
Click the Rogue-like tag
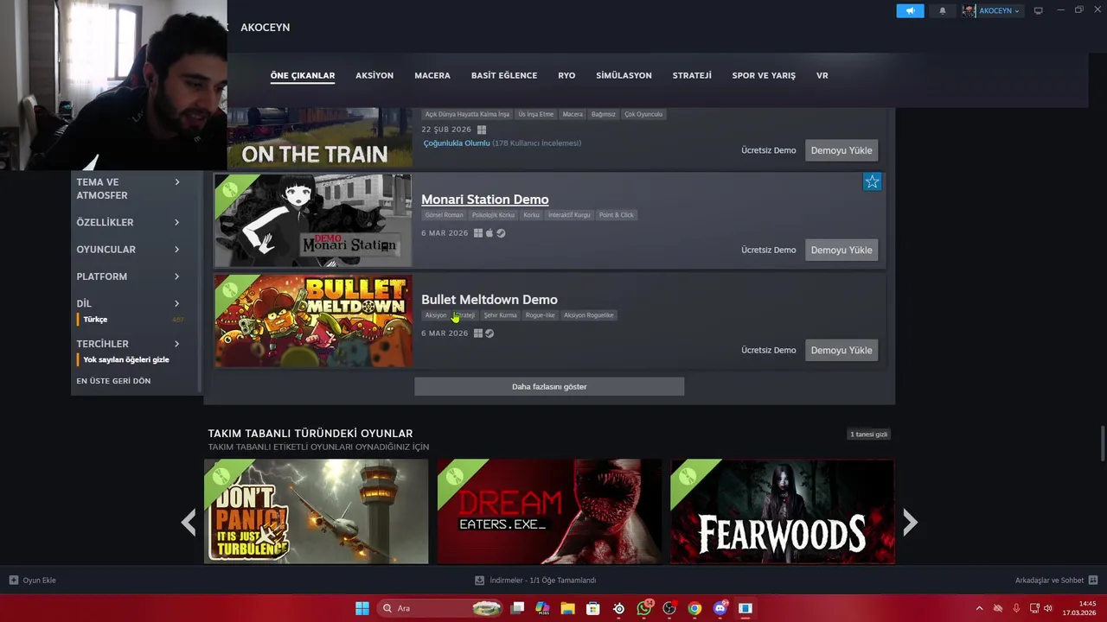coord(540,315)
